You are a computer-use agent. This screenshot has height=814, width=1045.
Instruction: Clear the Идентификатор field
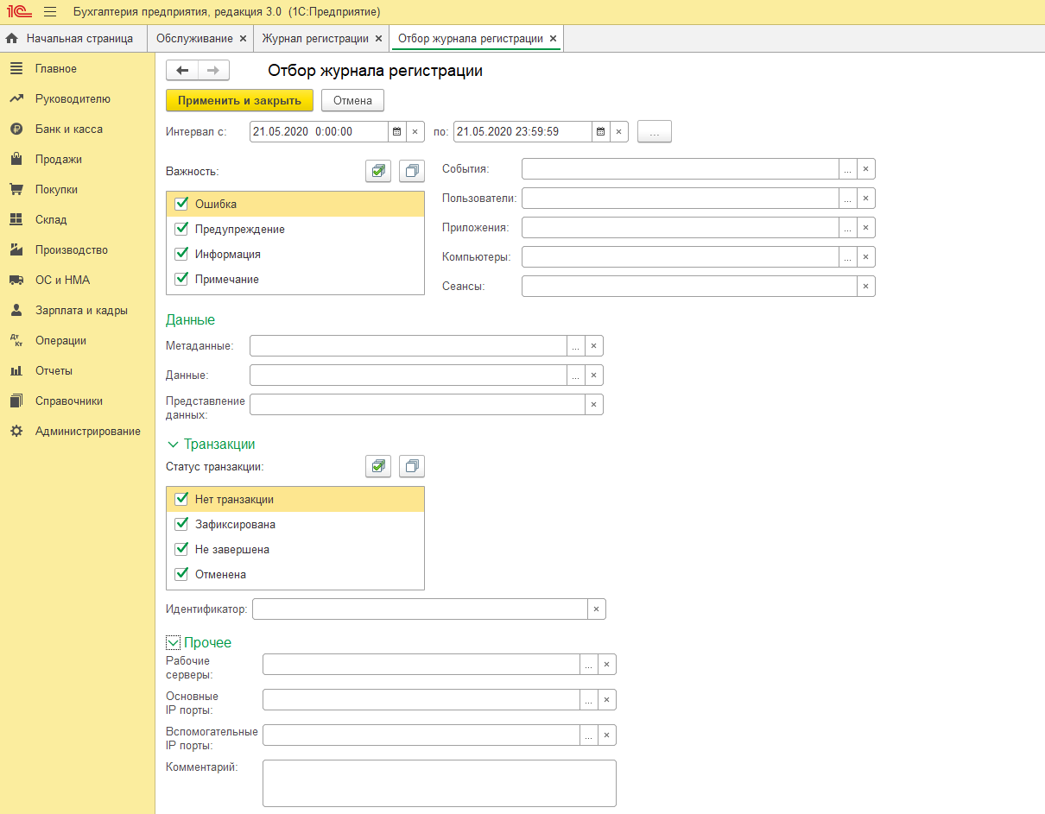[x=596, y=609]
